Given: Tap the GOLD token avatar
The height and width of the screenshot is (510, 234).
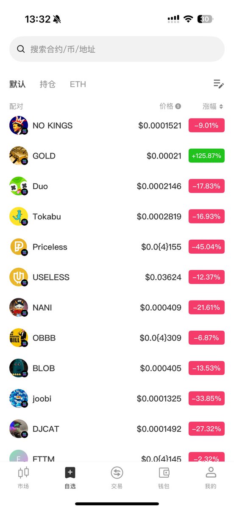Looking at the screenshot, I should [19, 156].
